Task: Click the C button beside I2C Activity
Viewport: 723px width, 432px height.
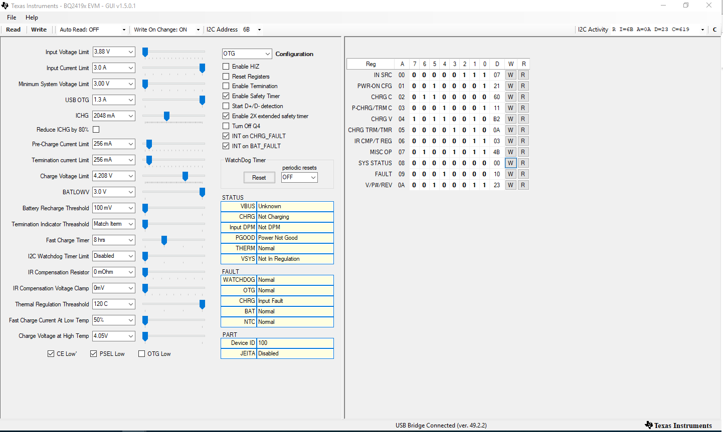Action: [715, 30]
